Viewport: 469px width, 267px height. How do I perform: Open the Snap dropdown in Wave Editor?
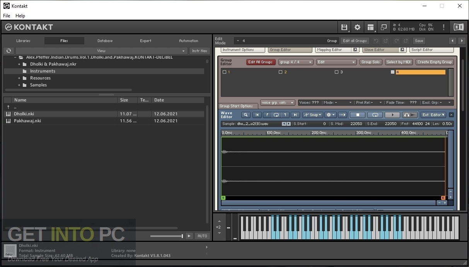click(x=312, y=115)
